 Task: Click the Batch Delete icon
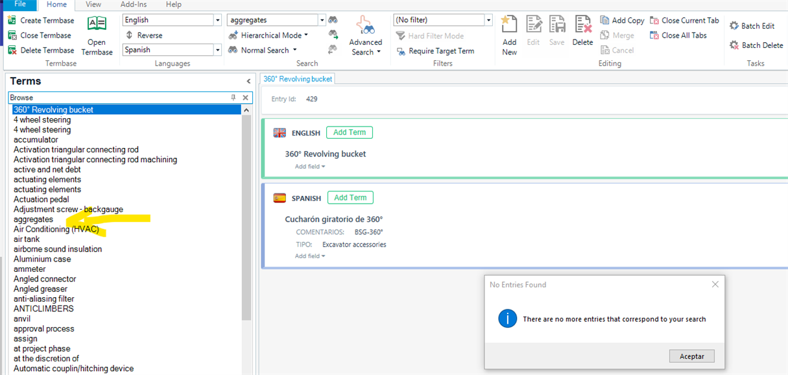point(756,45)
